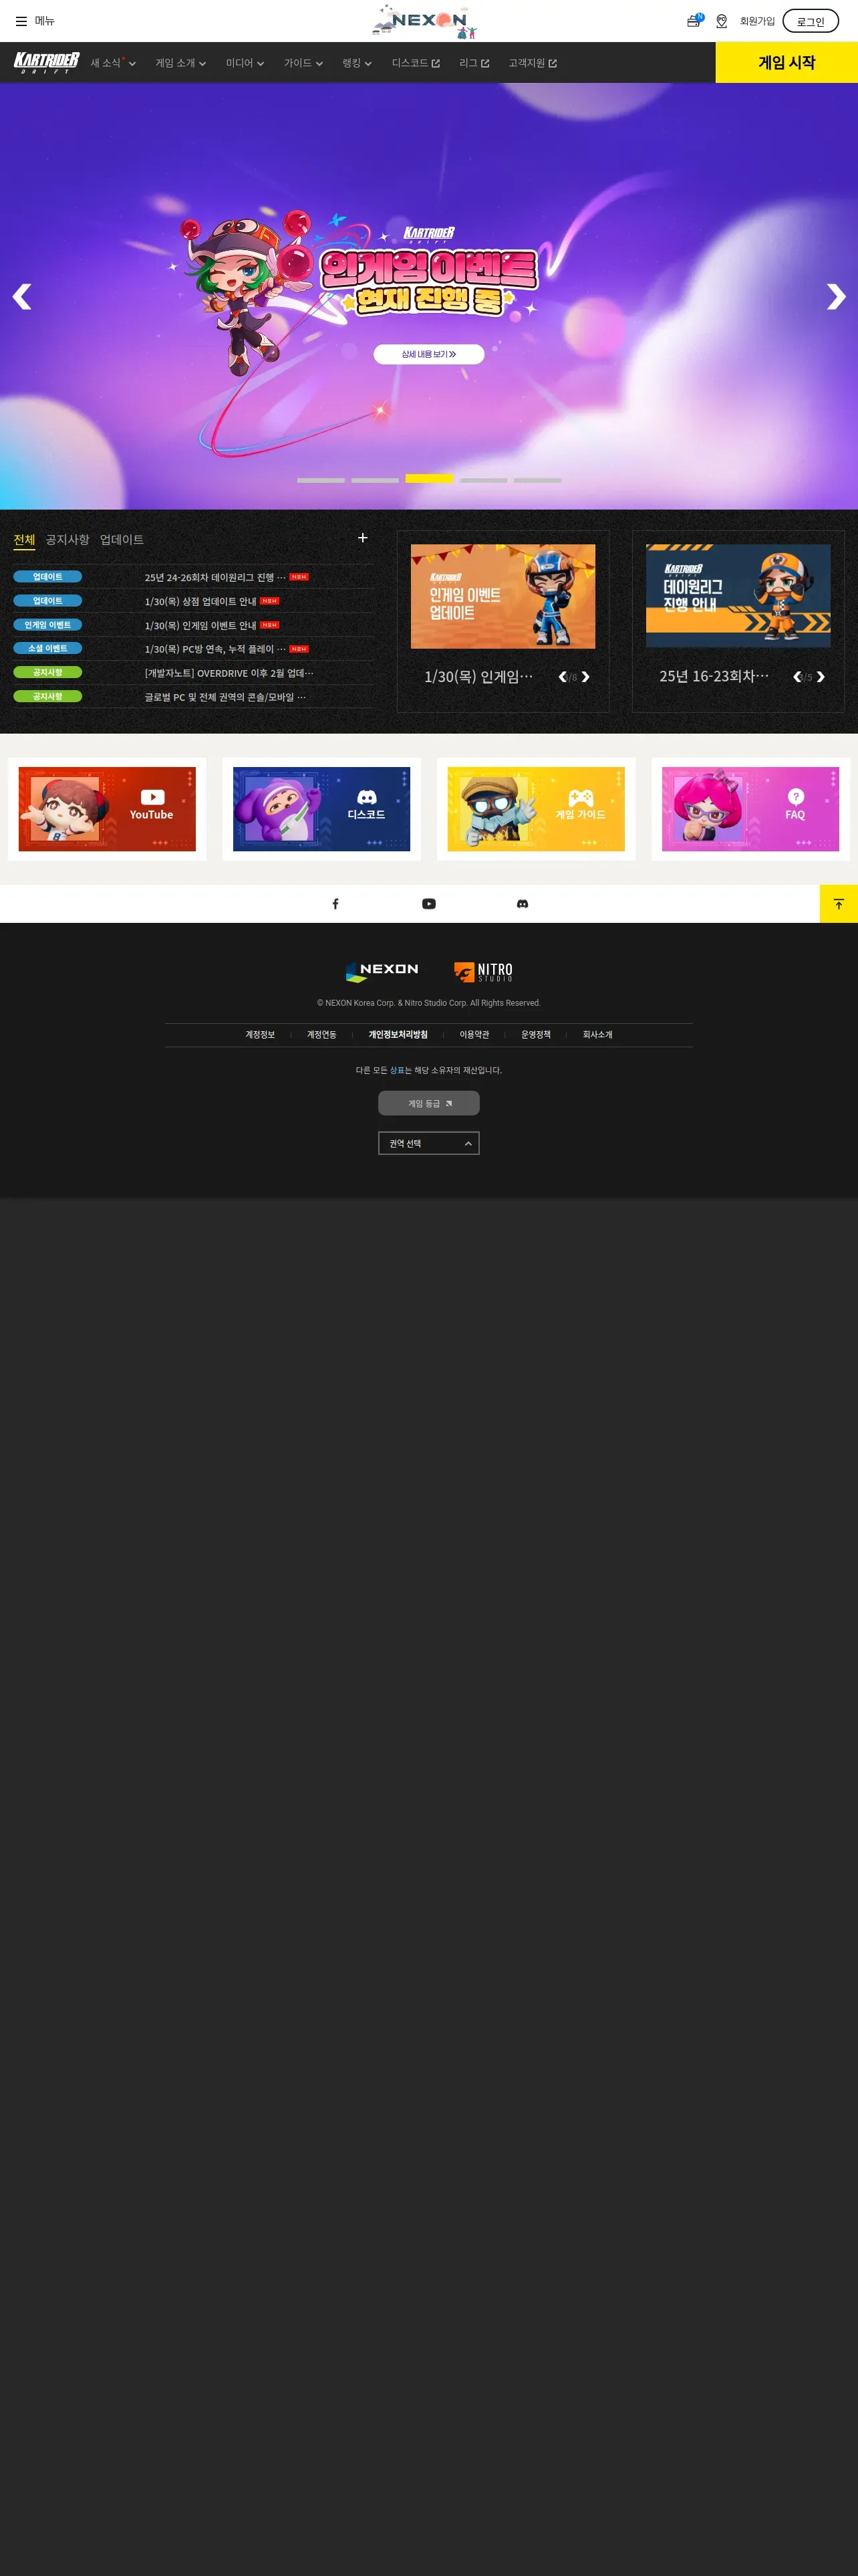Expand the 가이드 menu

(303, 63)
